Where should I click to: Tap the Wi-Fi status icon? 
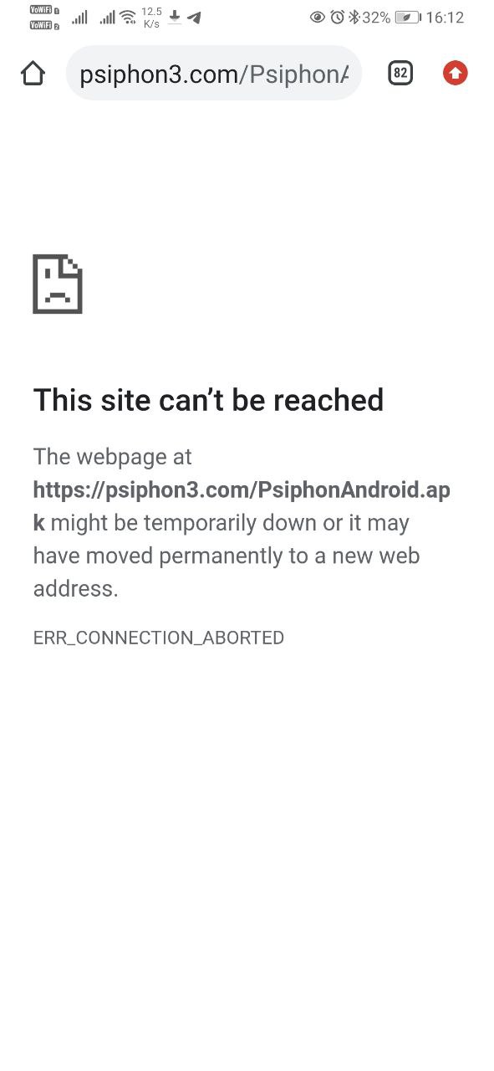(128, 17)
